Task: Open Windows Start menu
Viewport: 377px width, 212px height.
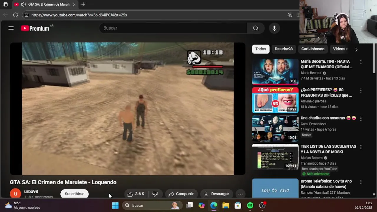Action: (115, 206)
